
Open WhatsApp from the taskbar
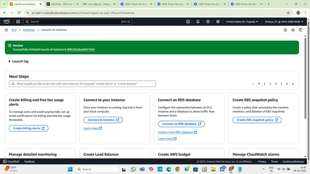tap(133, 169)
